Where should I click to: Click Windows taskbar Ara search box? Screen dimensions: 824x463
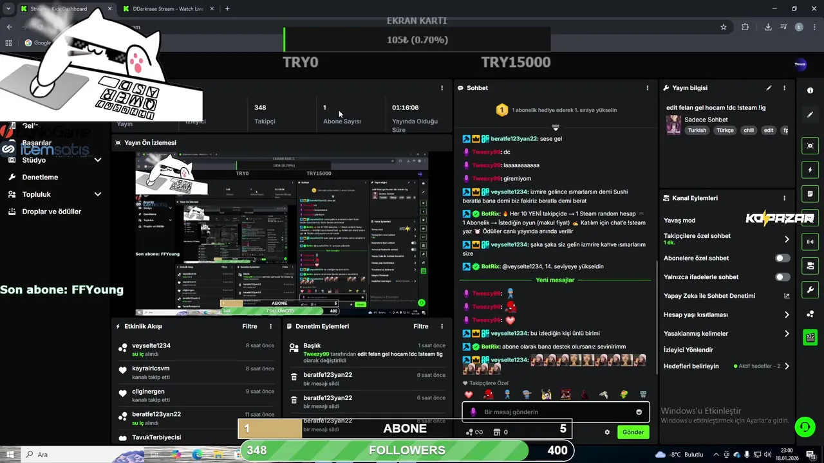click(x=84, y=455)
